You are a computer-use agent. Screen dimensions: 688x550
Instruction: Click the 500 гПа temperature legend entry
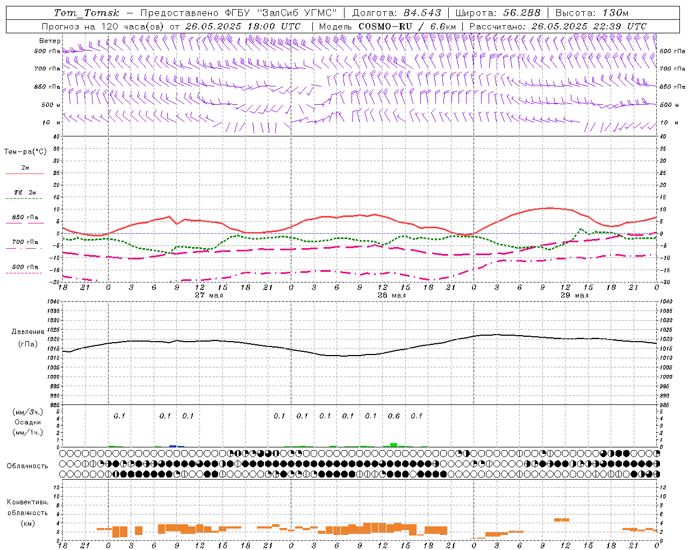pyautogui.click(x=25, y=269)
